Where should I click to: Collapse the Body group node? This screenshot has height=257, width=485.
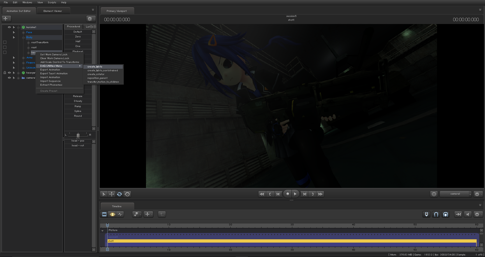click(x=23, y=37)
